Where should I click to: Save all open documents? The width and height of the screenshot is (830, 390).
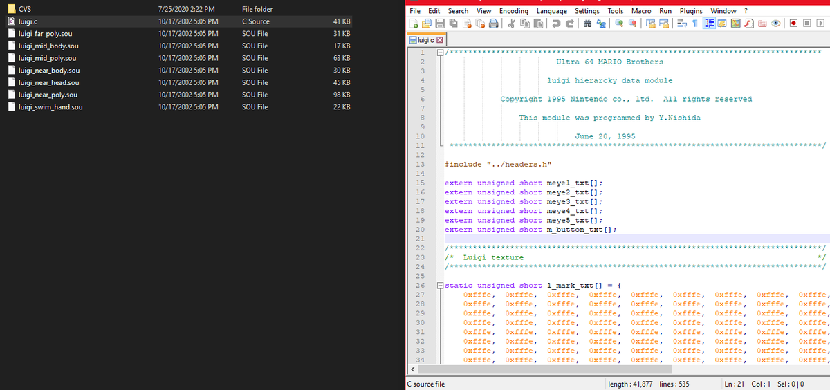[x=452, y=23]
